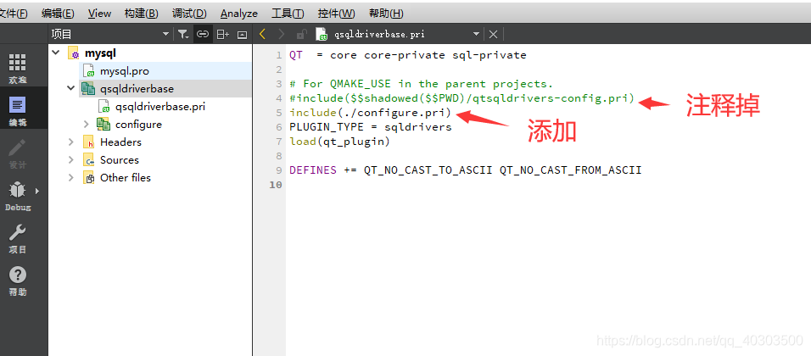Click the close project pane icon
This screenshot has height=356, width=811.
click(x=242, y=34)
